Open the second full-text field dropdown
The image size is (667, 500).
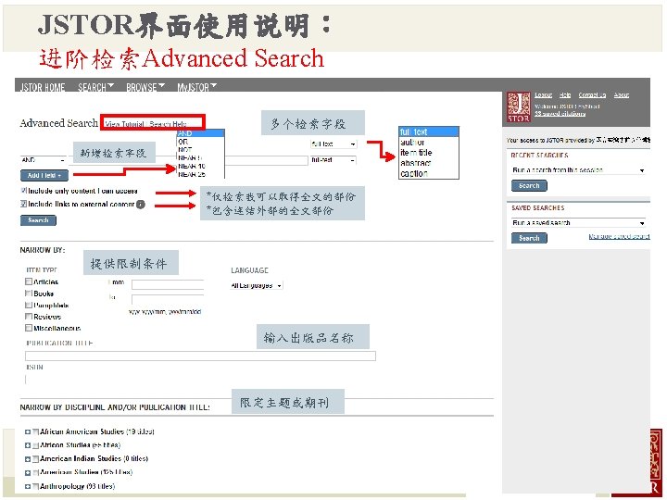333,160
